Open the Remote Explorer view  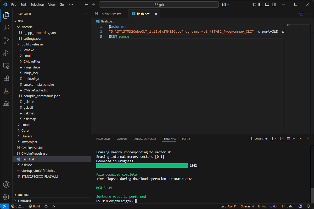pos(6,66)
